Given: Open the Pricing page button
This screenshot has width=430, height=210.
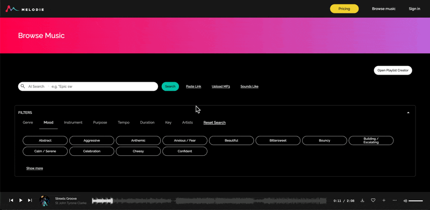Looking at the screenshot, I should point(344,9).
